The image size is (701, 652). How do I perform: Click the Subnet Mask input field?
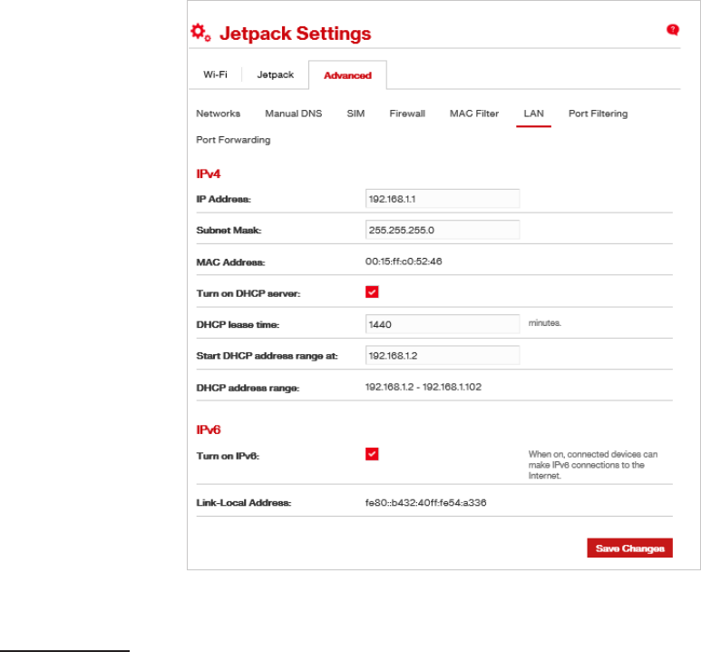pos(443,230)
